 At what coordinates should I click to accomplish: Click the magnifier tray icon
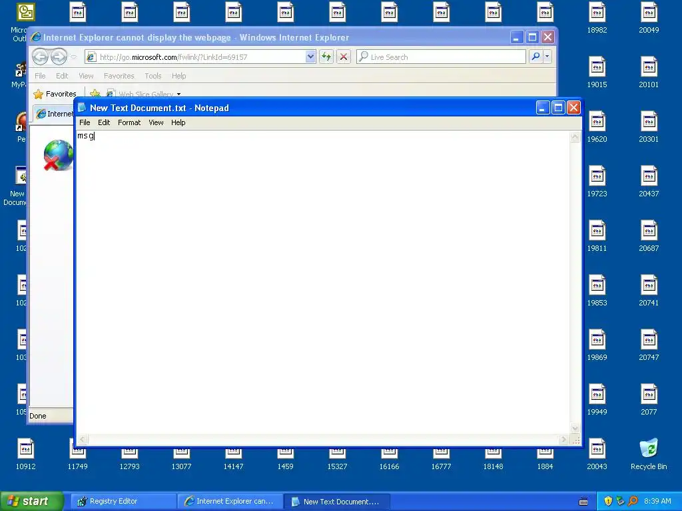pyautogui.click(x=633, y=502)
